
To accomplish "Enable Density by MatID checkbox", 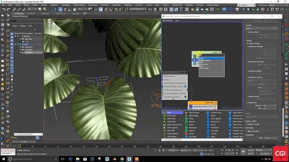I will coord(247,71).
